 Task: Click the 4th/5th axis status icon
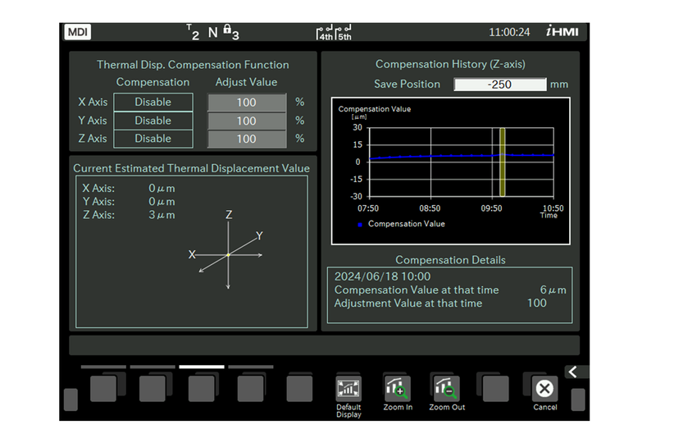tap(334, 33)
